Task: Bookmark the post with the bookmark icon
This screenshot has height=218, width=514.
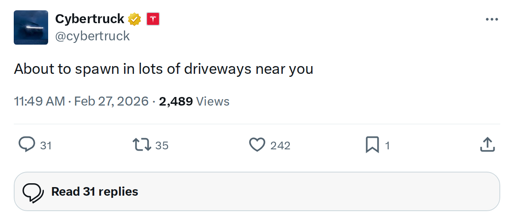Action: [x=372, y=145]
